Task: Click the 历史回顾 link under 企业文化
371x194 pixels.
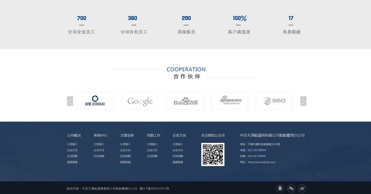Action: [x=178, y=156]
